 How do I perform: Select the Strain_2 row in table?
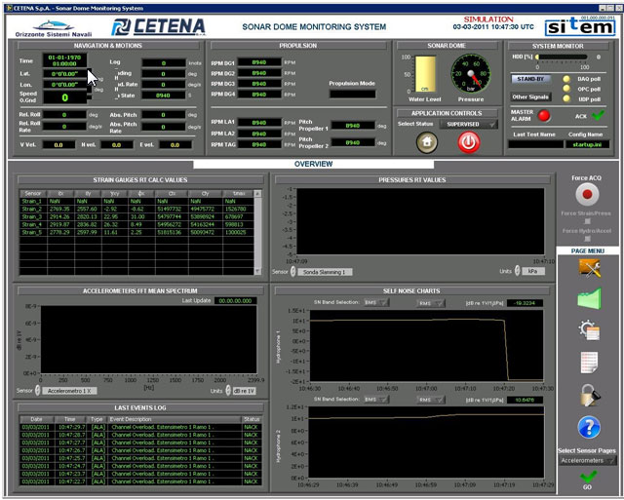[136, 209]
